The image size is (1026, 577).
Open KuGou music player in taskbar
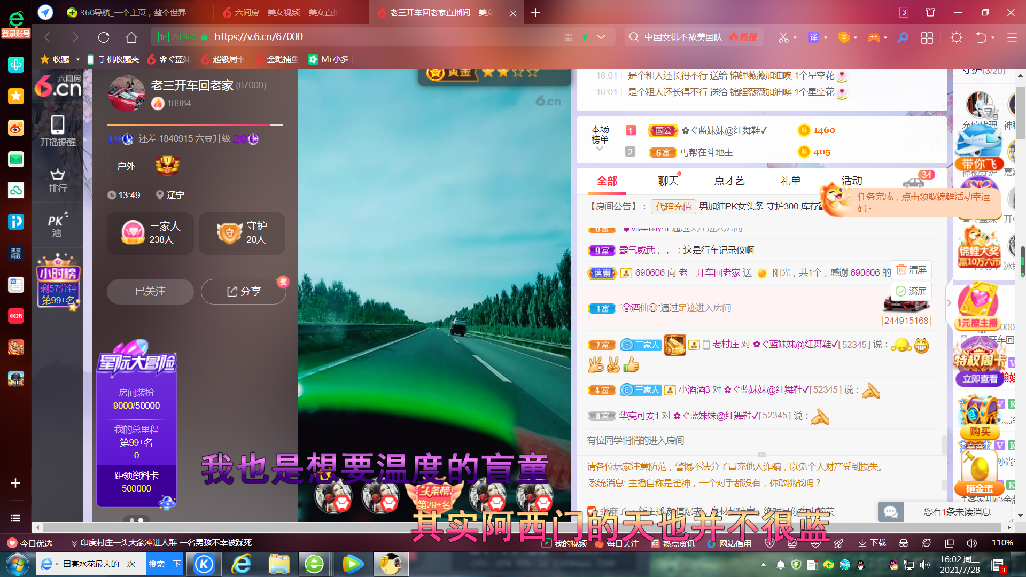pyautogui.click(x=204, y=564)
